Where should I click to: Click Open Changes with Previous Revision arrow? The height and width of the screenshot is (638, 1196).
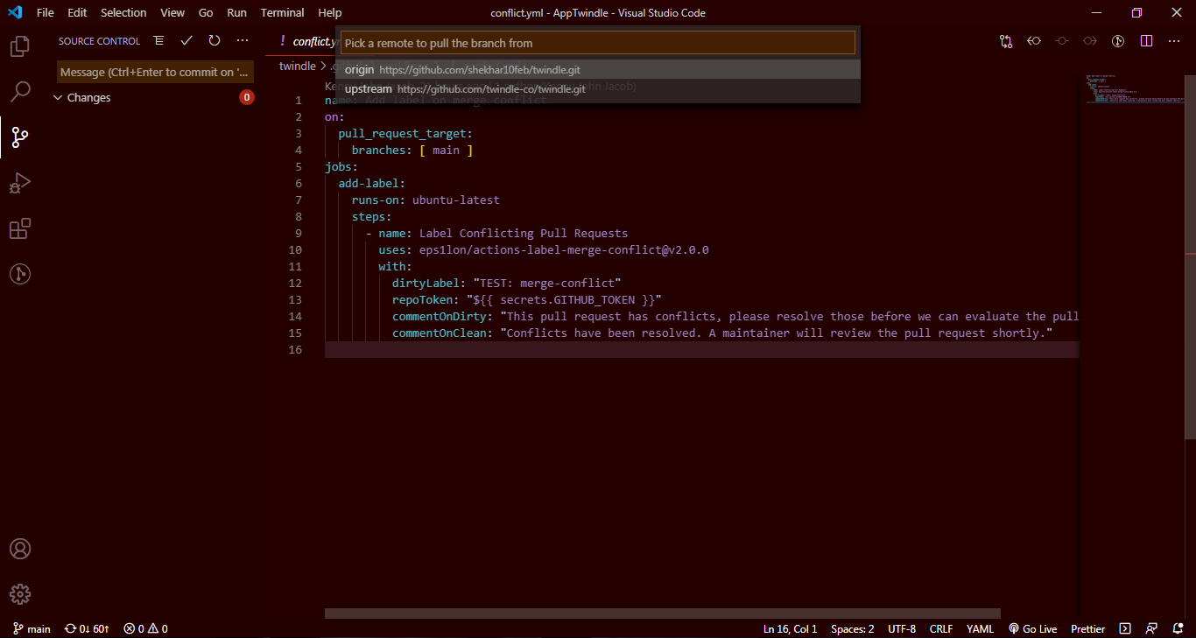[1034, 40]
